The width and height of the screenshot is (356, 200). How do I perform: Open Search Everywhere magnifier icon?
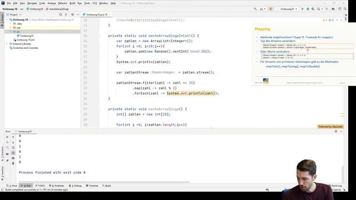coord(345,9)
